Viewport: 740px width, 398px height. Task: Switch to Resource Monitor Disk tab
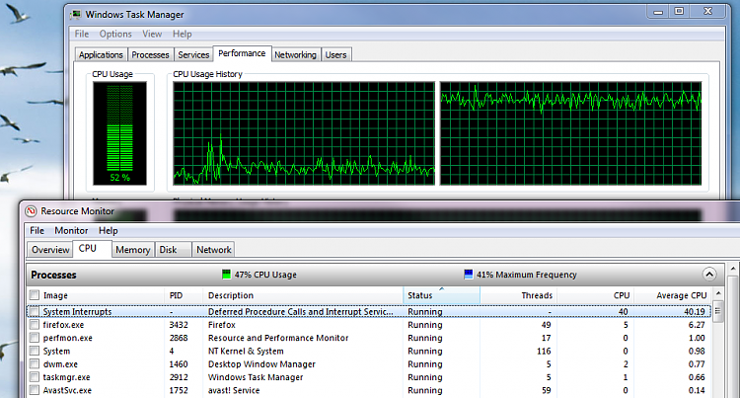174,250
